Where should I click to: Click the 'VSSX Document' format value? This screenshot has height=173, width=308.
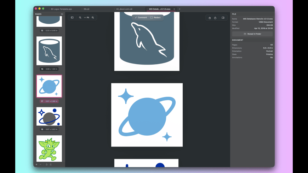pos(266,22)
